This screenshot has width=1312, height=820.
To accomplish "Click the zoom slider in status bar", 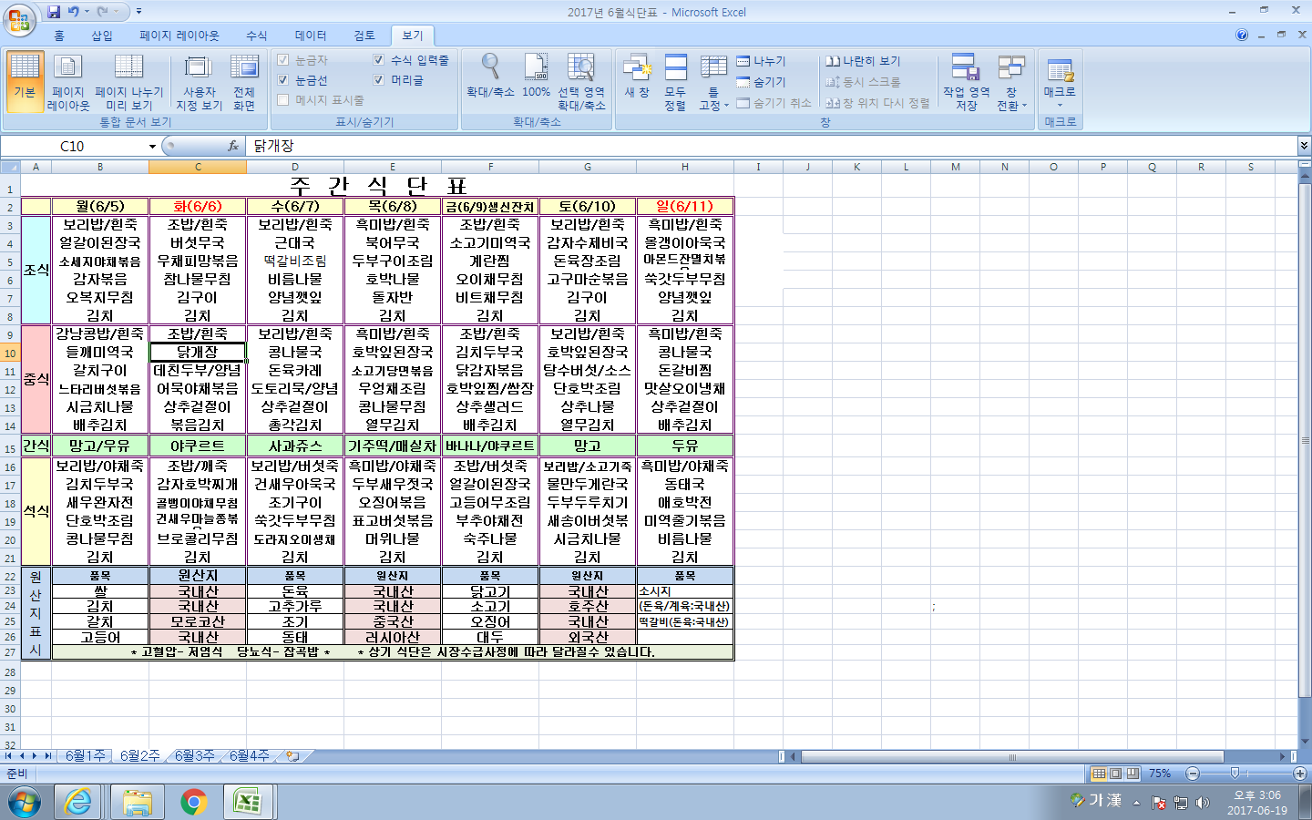I will click(1235, 774).
